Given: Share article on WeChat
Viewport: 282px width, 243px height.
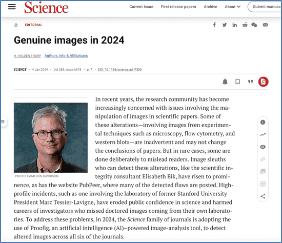Looking at the screenshot, I should pos(254,25).
